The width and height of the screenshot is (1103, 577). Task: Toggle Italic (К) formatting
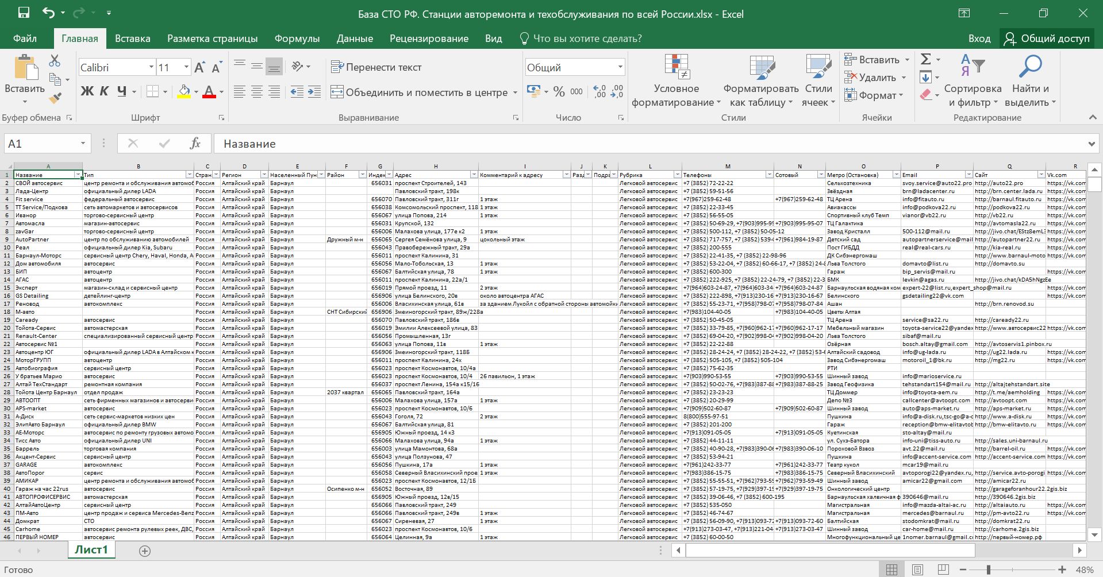coord(104,91)
